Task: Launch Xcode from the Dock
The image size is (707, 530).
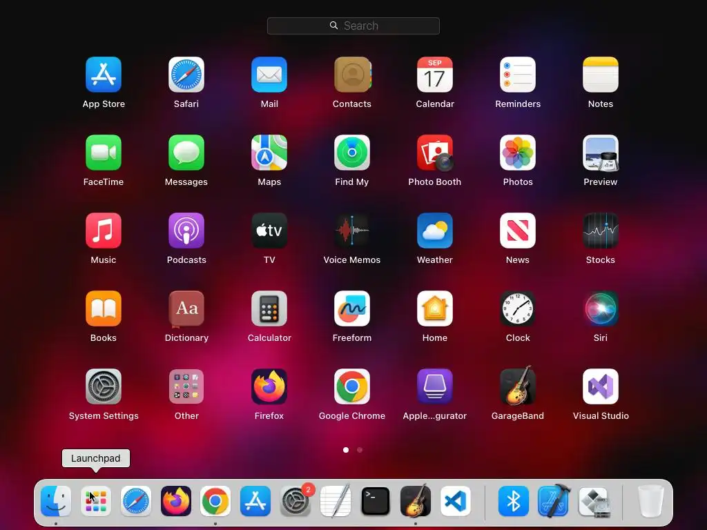Action: 554,501
